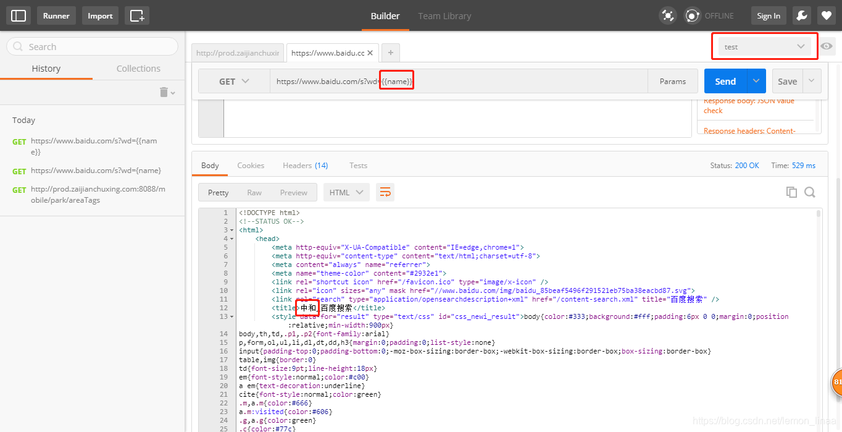Screen dimensions: 842x432
Task: Click the heart icon
Action: tap(827, 15)
